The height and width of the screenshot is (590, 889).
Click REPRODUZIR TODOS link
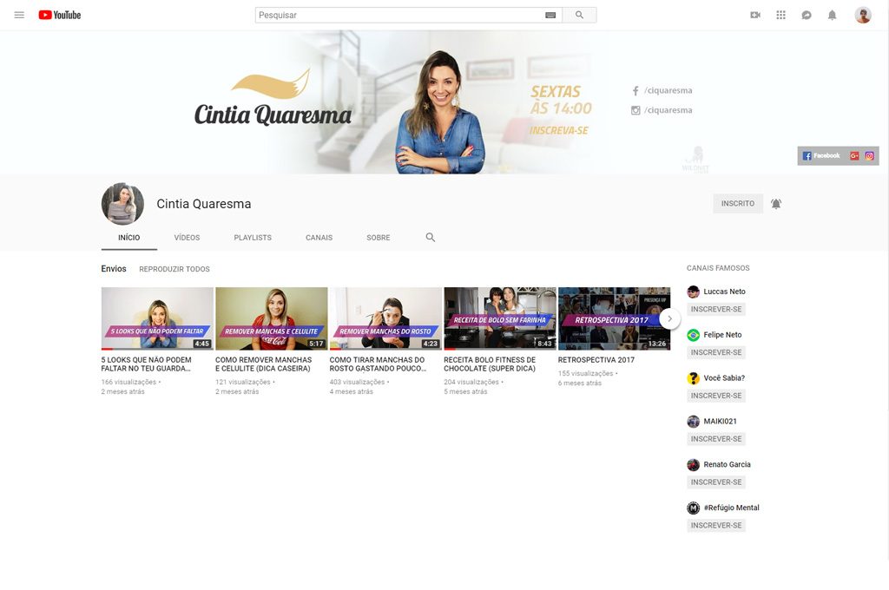click(x=175, y=269)
